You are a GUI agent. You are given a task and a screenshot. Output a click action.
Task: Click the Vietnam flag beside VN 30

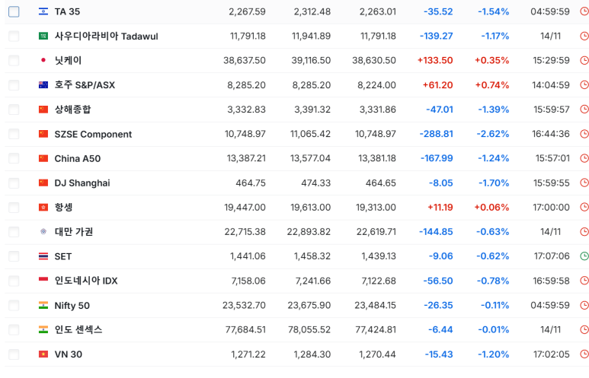(x=43, y=354)
